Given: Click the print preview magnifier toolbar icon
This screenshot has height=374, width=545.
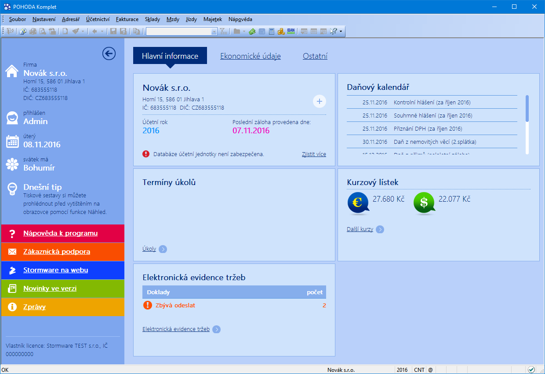Looking at the screenshot, I should [x=43, y=31].
